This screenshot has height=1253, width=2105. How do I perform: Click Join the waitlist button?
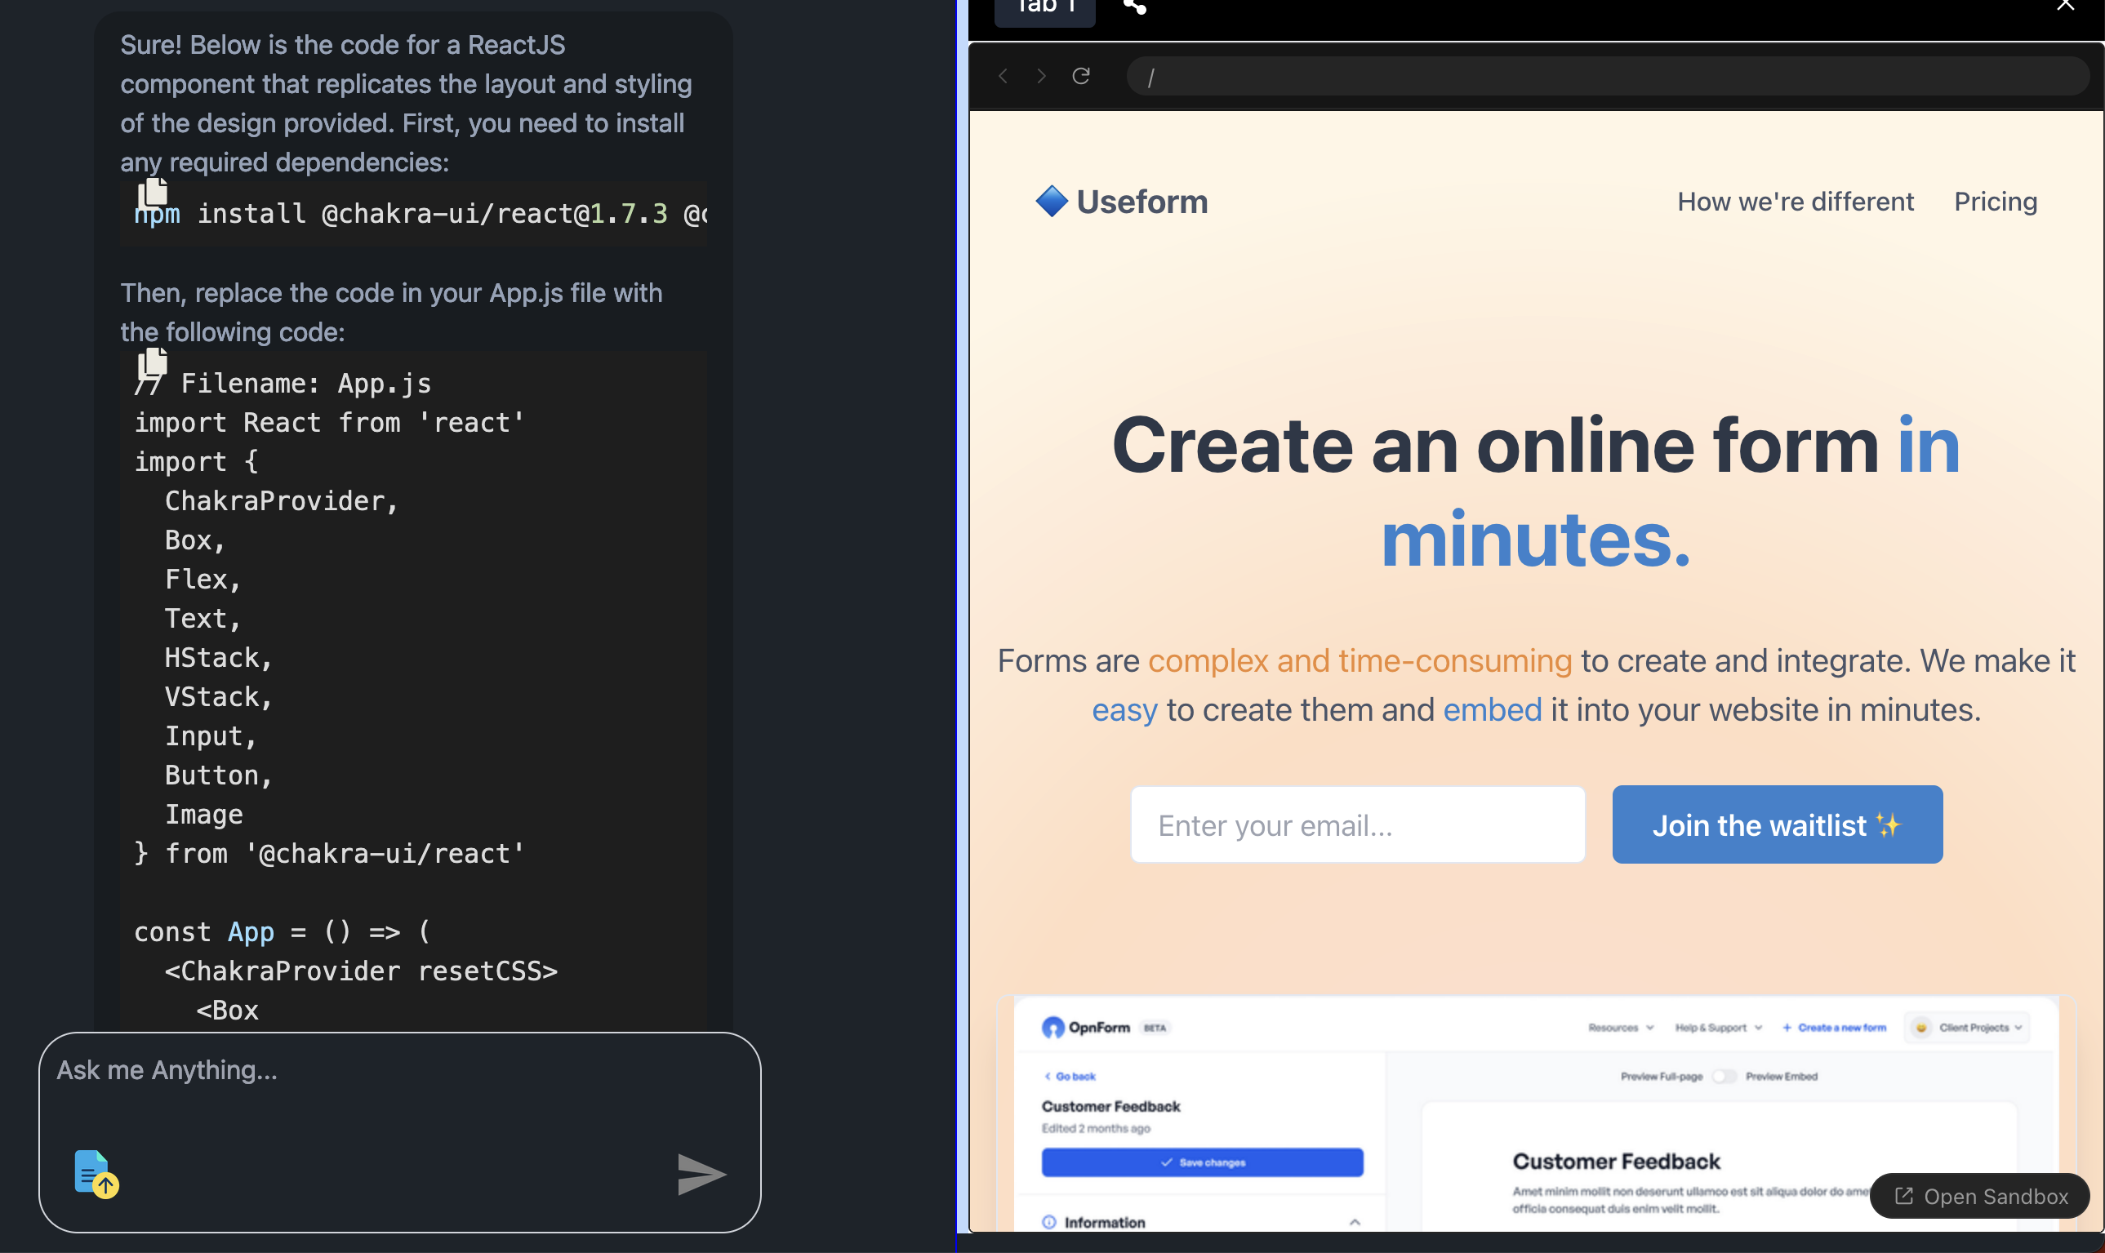point(1778,825)
